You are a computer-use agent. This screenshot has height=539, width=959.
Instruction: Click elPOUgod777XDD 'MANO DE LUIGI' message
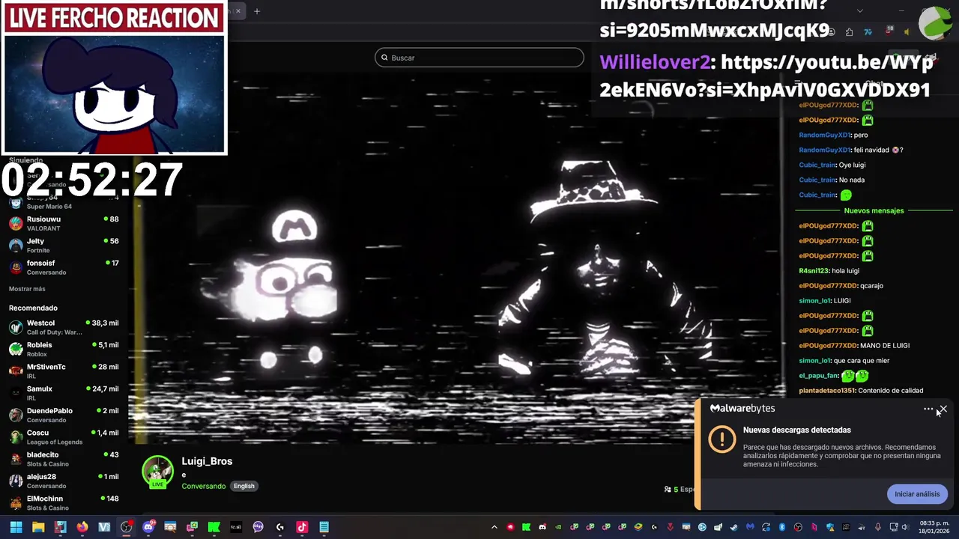click(854, 345)
